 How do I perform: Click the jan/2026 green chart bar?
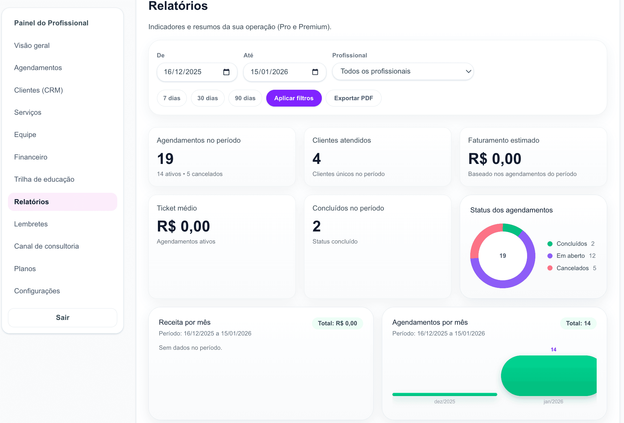tap(550, 376)
